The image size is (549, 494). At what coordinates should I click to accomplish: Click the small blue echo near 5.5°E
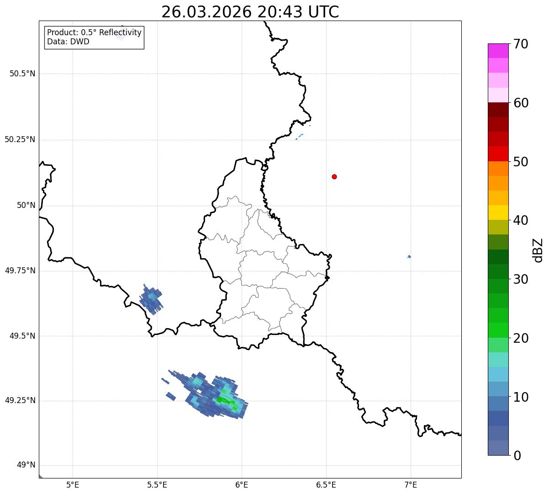pyautogui.click(x=151, y=299)
